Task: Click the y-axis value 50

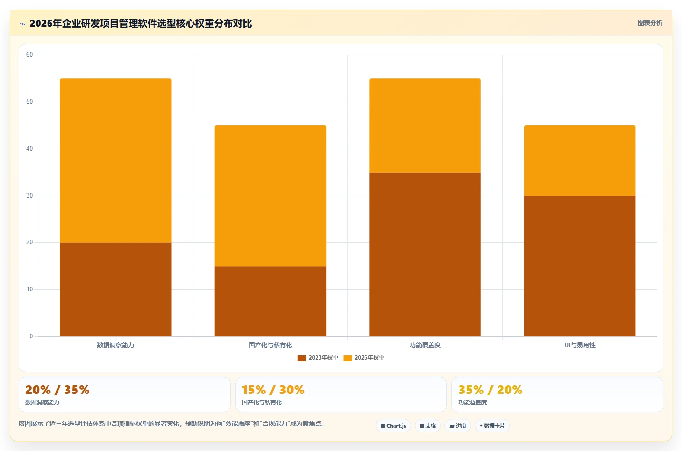Action: (x=29, y=102)
